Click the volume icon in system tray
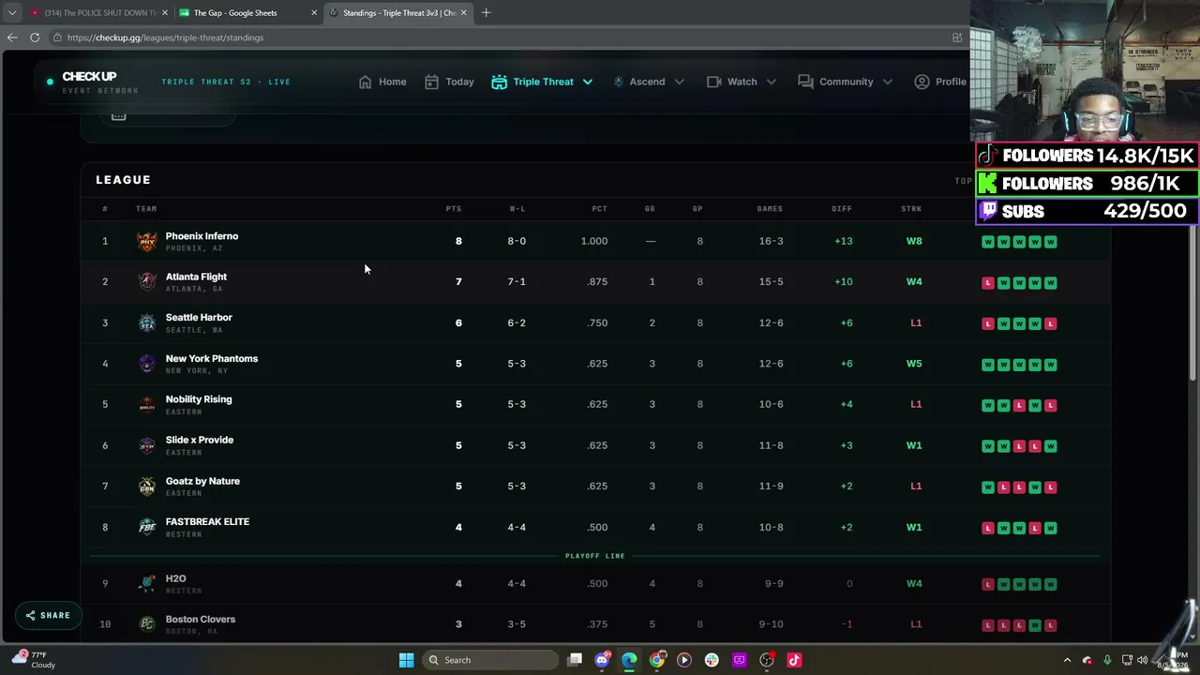The width and height of the screenshot is (1200, 675). pyautogui.click(x=1142, y=660)
